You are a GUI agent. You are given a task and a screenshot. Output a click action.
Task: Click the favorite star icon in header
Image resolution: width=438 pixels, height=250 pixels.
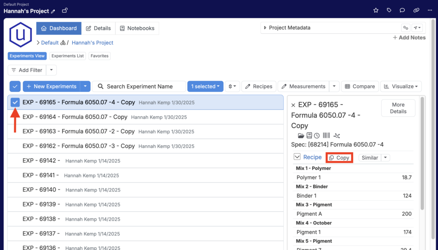(x=376, y=10)
